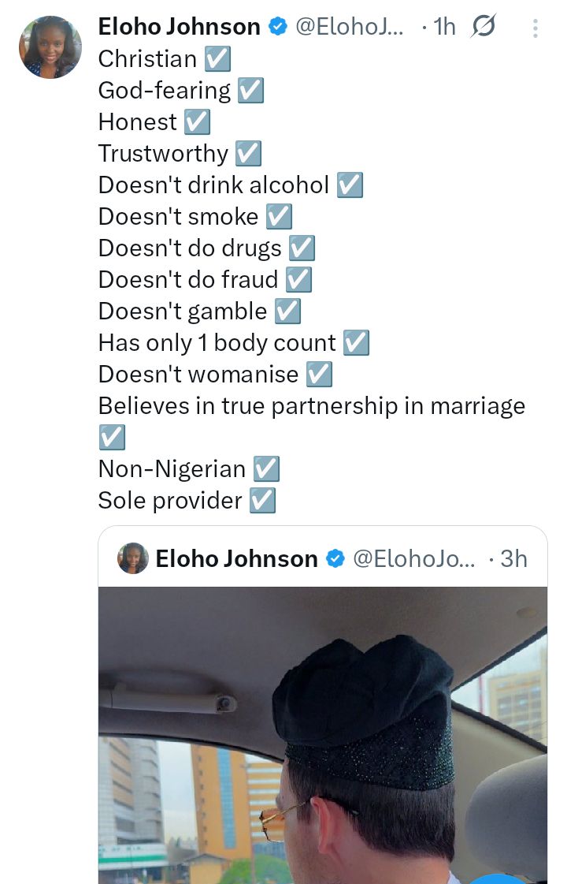Viewport: 567px width, 884px height.
Task: Click the quoted tweet's Eloho Johnson name
Action: pyautogui.click(x=236, y=559)
